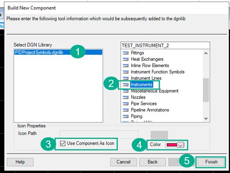
Task: Click the scroll down arrow in category list
Action: coord(206,118)
